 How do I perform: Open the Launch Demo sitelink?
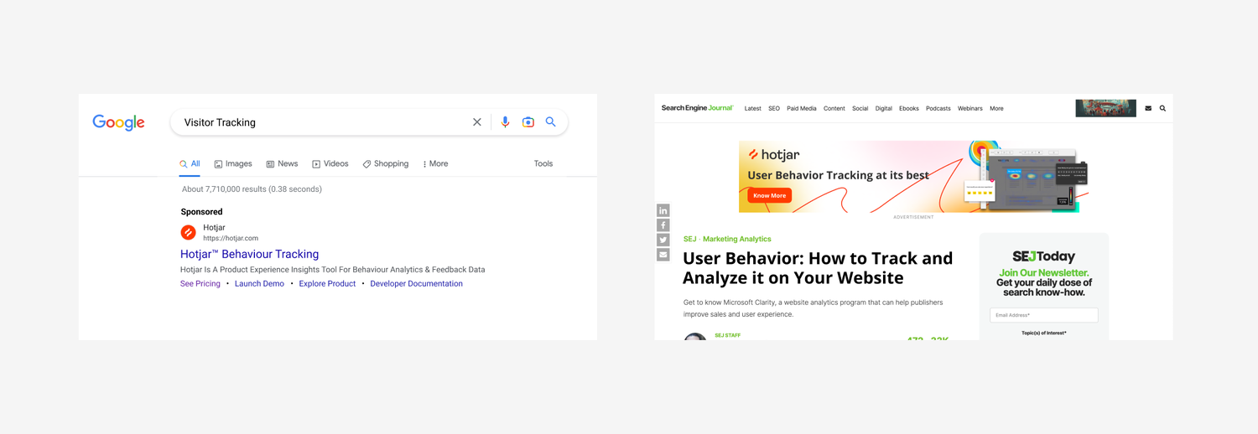tap(259, 284)
